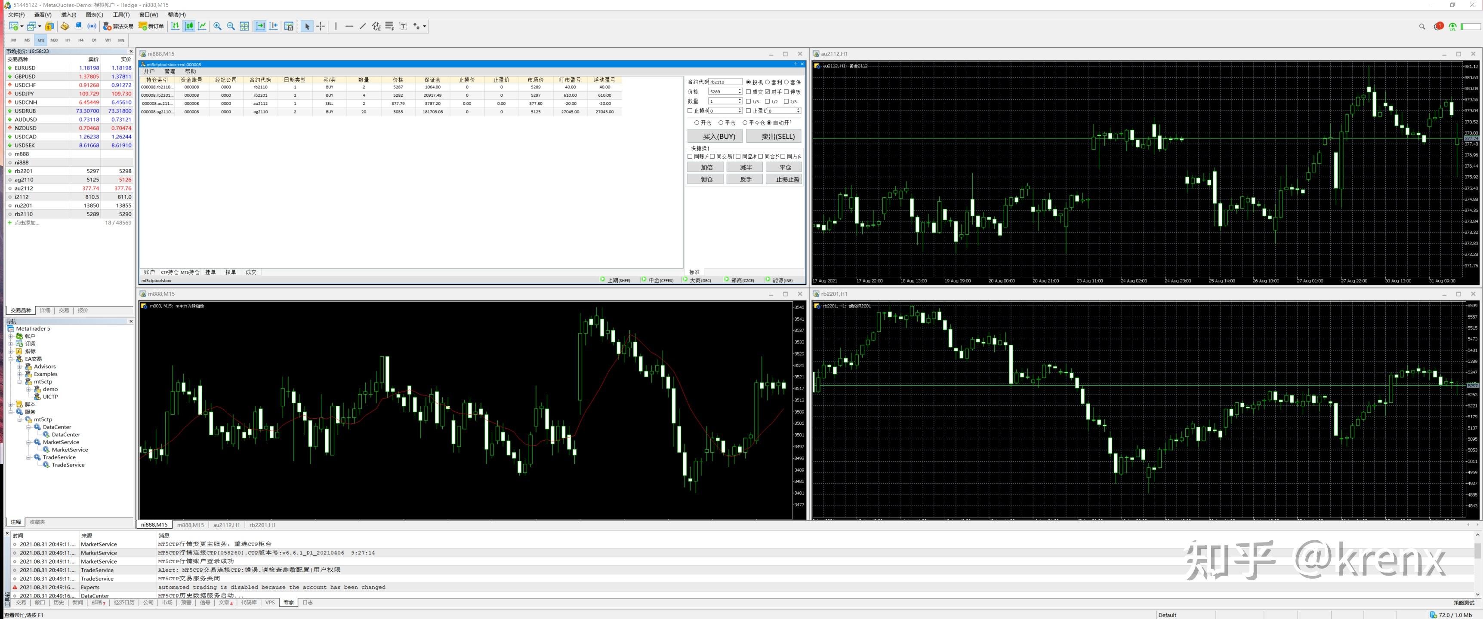Select the 开仓 radio button
Image resolution: width=1483 pixels, height=619 pixels.
697,123
